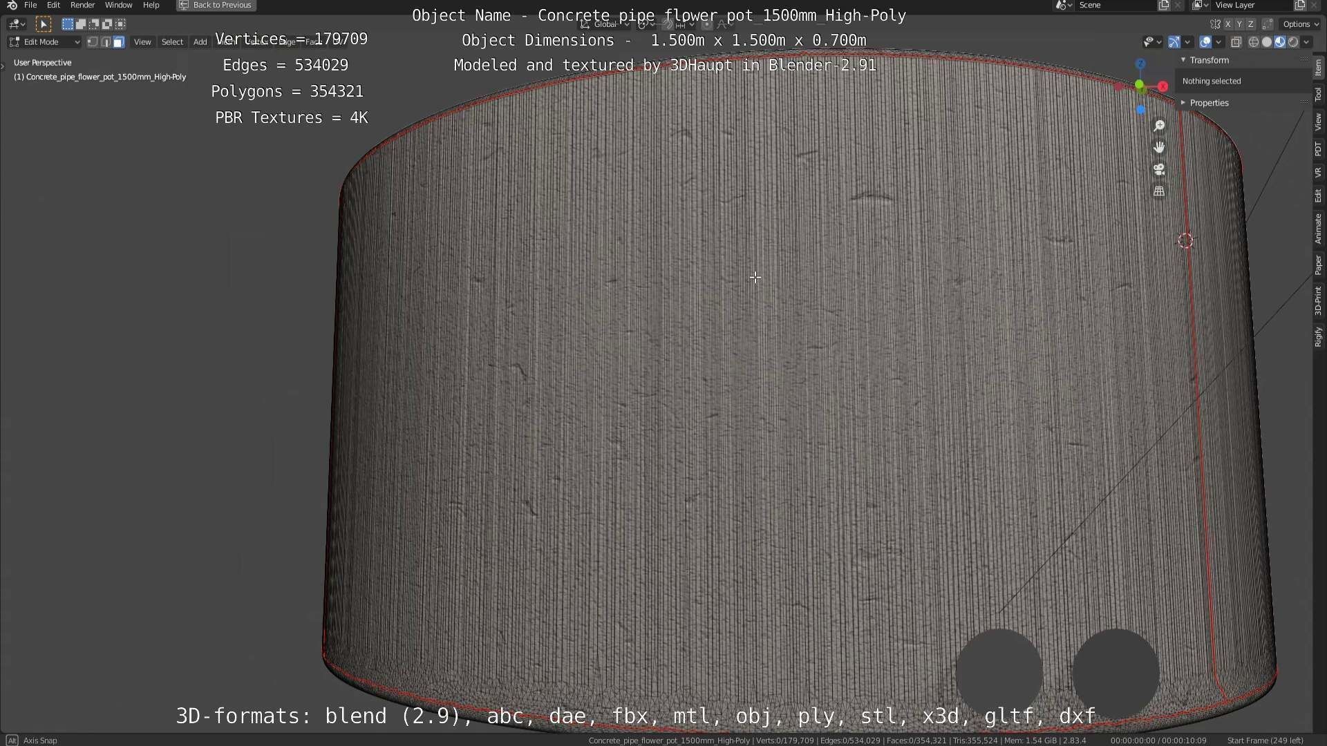Image resolution: width=1327 pixels, height=746 pixels.
Task: Click the Back to Previous button
Action: click(x=216, y=5)
